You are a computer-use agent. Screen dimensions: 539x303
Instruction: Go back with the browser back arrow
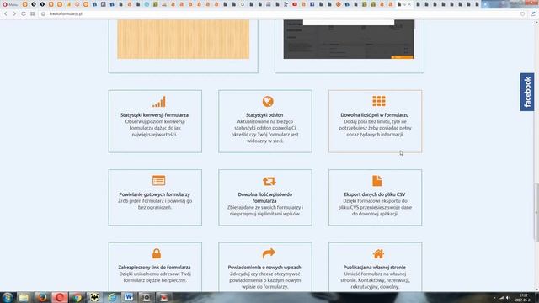(x=6, y=14)
